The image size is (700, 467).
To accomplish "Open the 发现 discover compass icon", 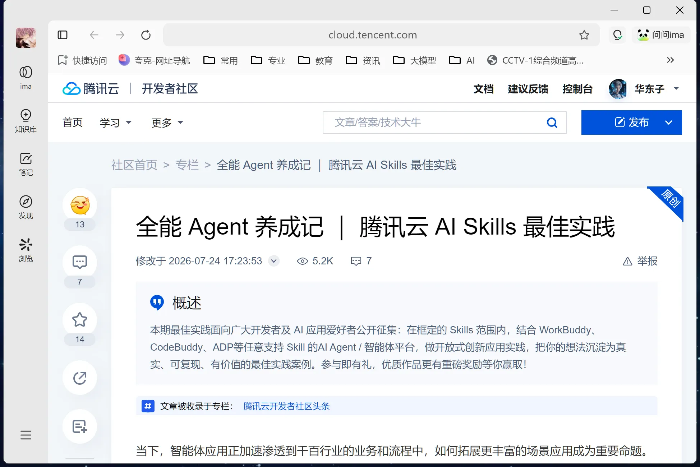I will (x=26, y=207).
